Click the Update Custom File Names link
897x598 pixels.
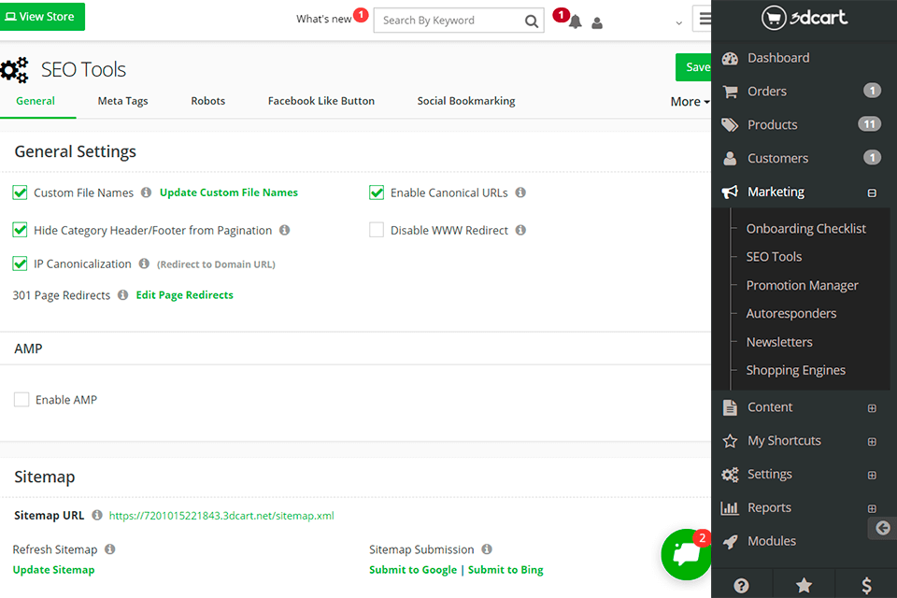[228, 192]
